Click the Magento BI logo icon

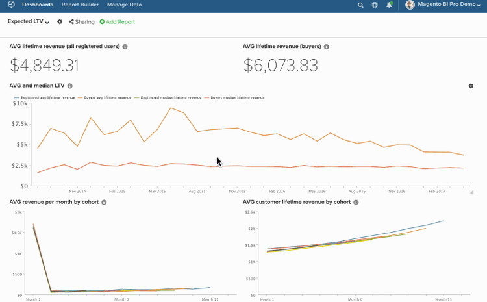[11, 5]
